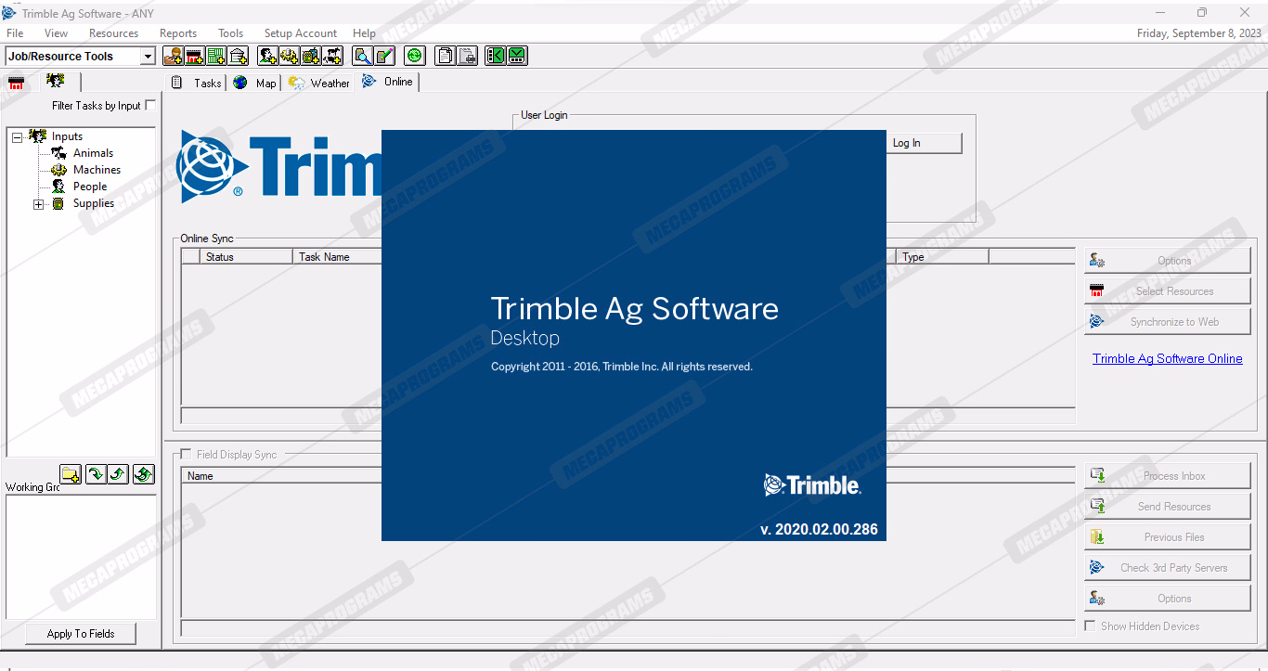Click the green arrow curving down icon
The image size is (1268, 671).
pos(96,474)
